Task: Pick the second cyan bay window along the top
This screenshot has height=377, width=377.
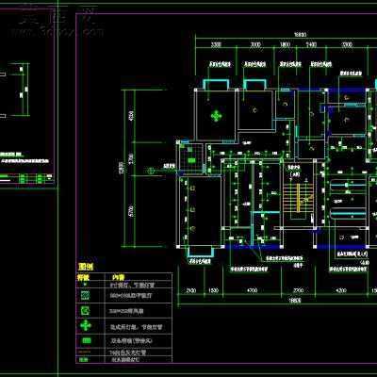Action: pyautogui.click(x=255, y=85)
